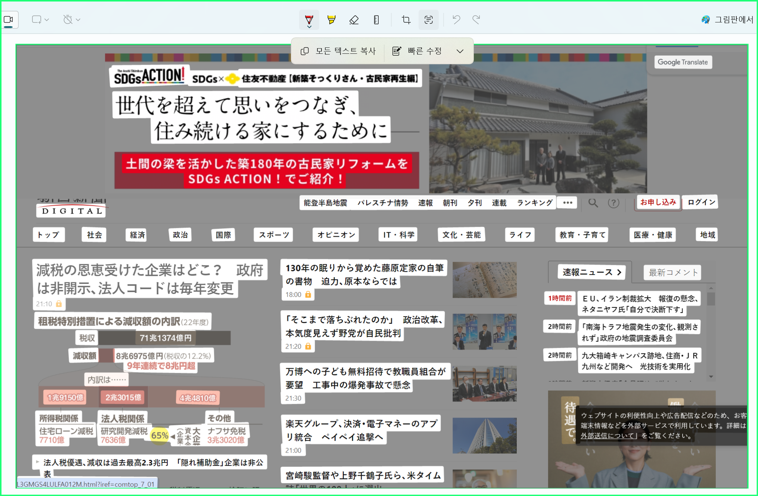
Task: Select the yellow highlighter tool
Action: pyautogui.click(x=331, y=19)
